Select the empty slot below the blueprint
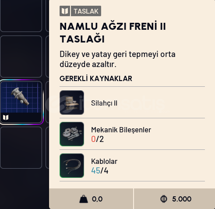Image resolution: width=215 pixels, height=209 pixels. tap(21, 148)
